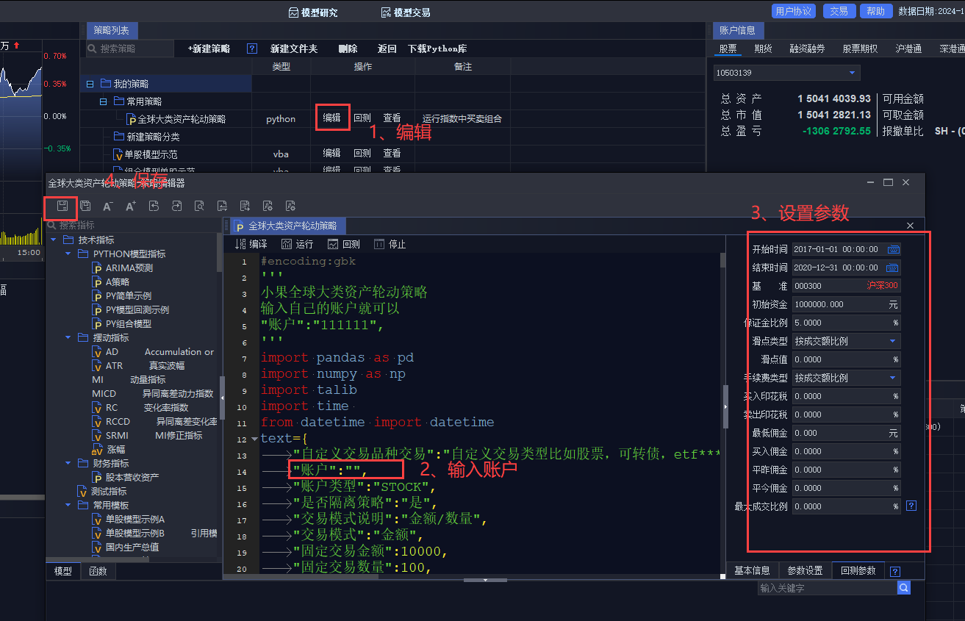
Task: Click the redo icon in editor toolbar
Action: point(176,207)
